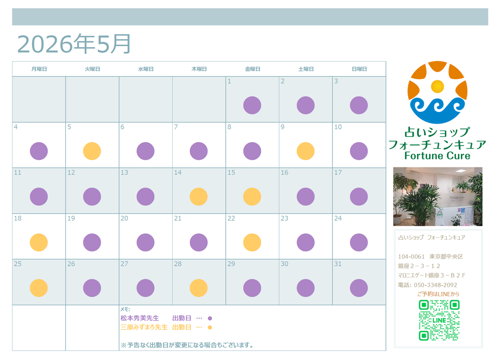Select the yellow circle on May 5
This screenshot has width=497, height=361.
[x=92, y=151]
